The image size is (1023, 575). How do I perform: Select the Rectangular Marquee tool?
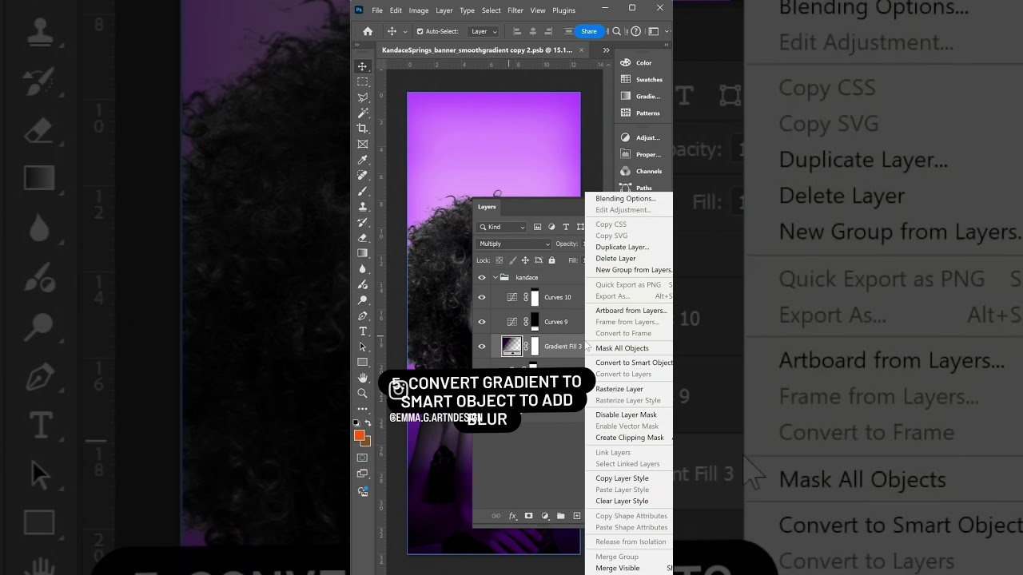363,82
